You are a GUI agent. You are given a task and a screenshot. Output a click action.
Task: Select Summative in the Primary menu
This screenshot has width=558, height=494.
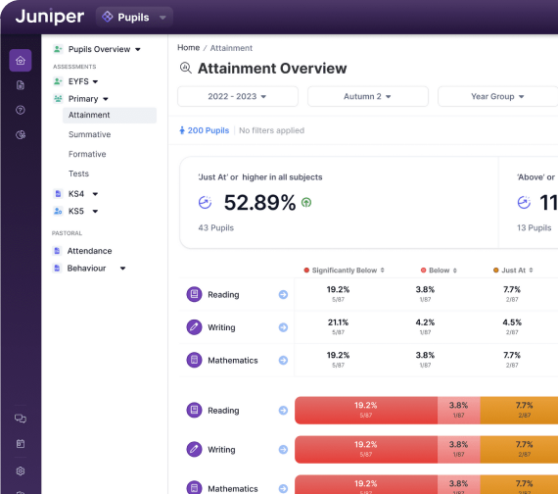[x=90, y=134]
